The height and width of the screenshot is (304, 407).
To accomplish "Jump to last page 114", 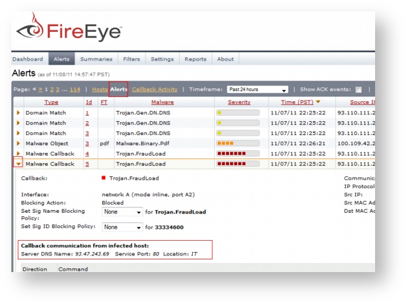I will point(75,90).
